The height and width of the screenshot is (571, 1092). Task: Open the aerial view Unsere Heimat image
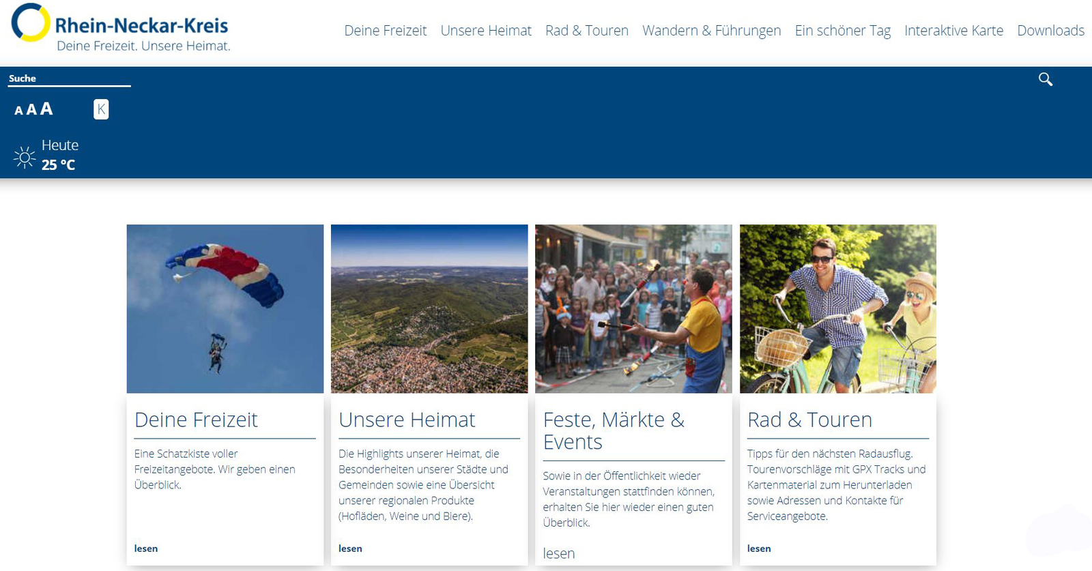[x=429, y=308]
